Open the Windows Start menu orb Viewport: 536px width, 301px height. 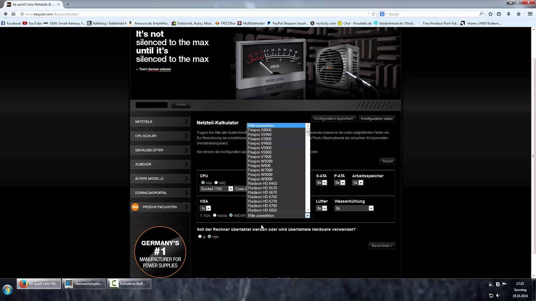[x=8, y=290]
